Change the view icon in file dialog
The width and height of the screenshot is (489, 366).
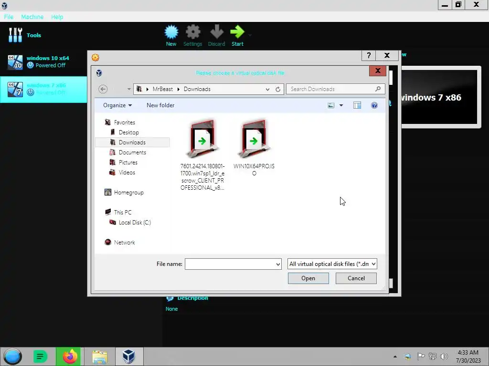click(x=331, y=105)
